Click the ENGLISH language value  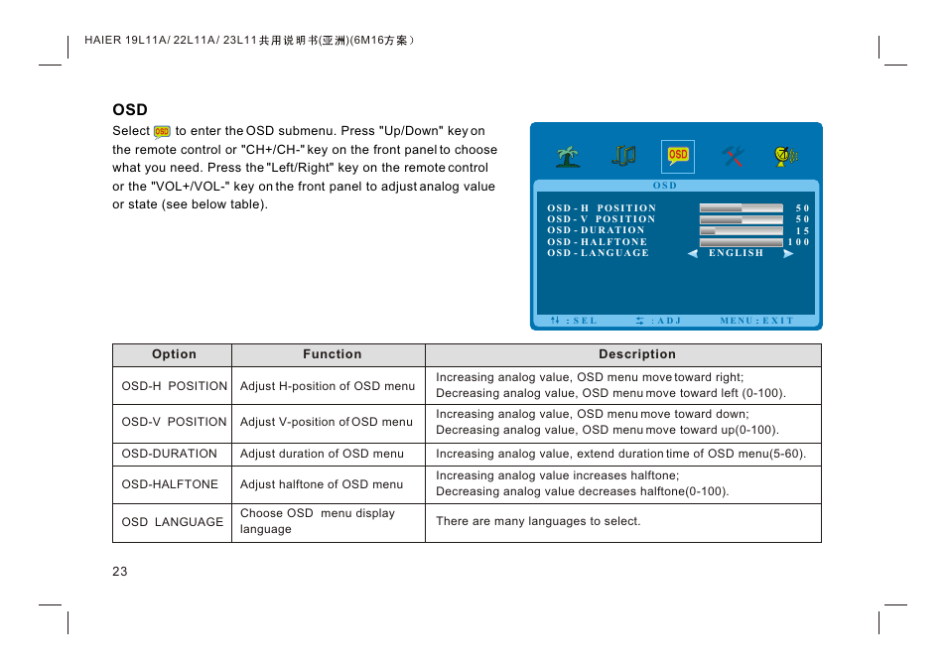tap(737, 253)
